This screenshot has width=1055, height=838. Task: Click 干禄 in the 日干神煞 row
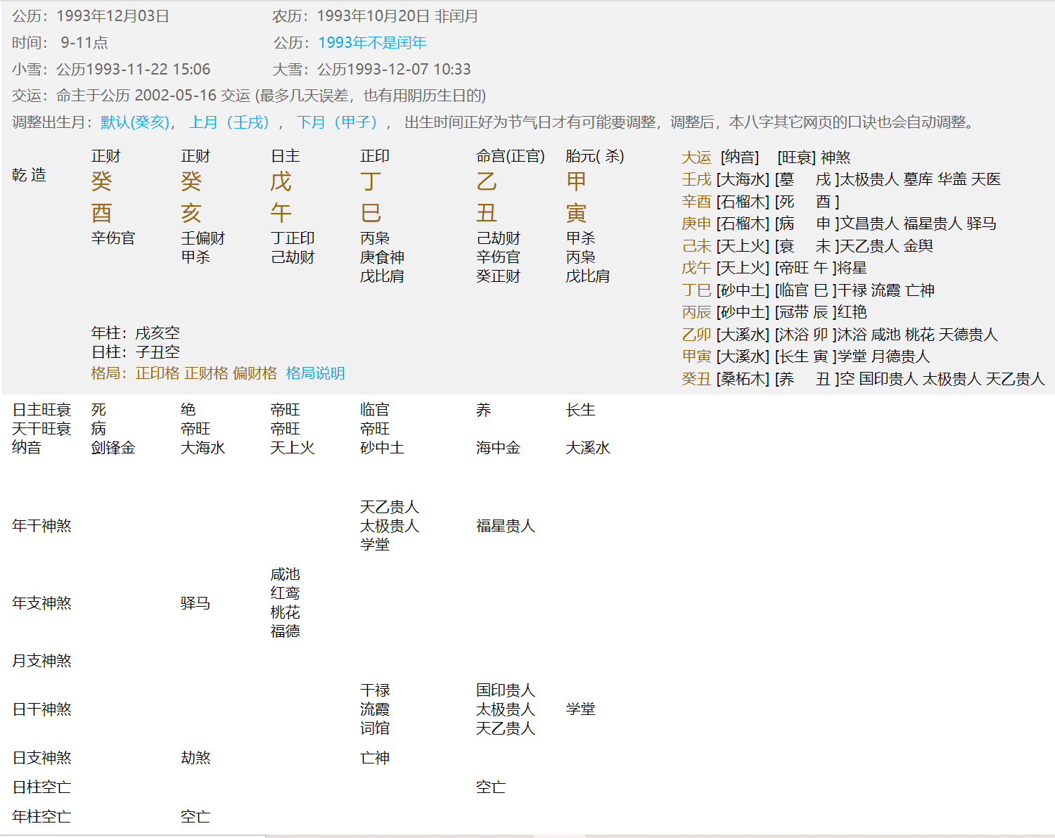[x=375, y=690]
